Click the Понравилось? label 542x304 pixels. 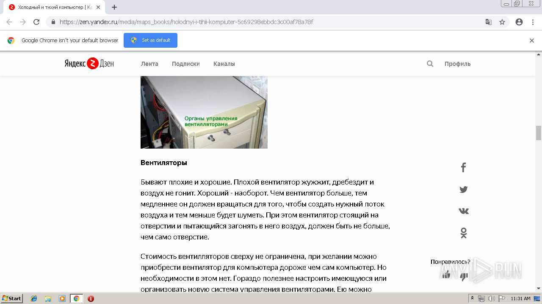coord(451,262)
